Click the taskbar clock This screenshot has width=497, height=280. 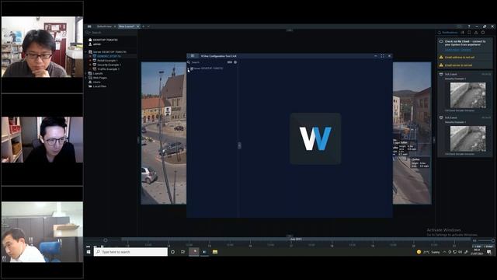(477, 252)
